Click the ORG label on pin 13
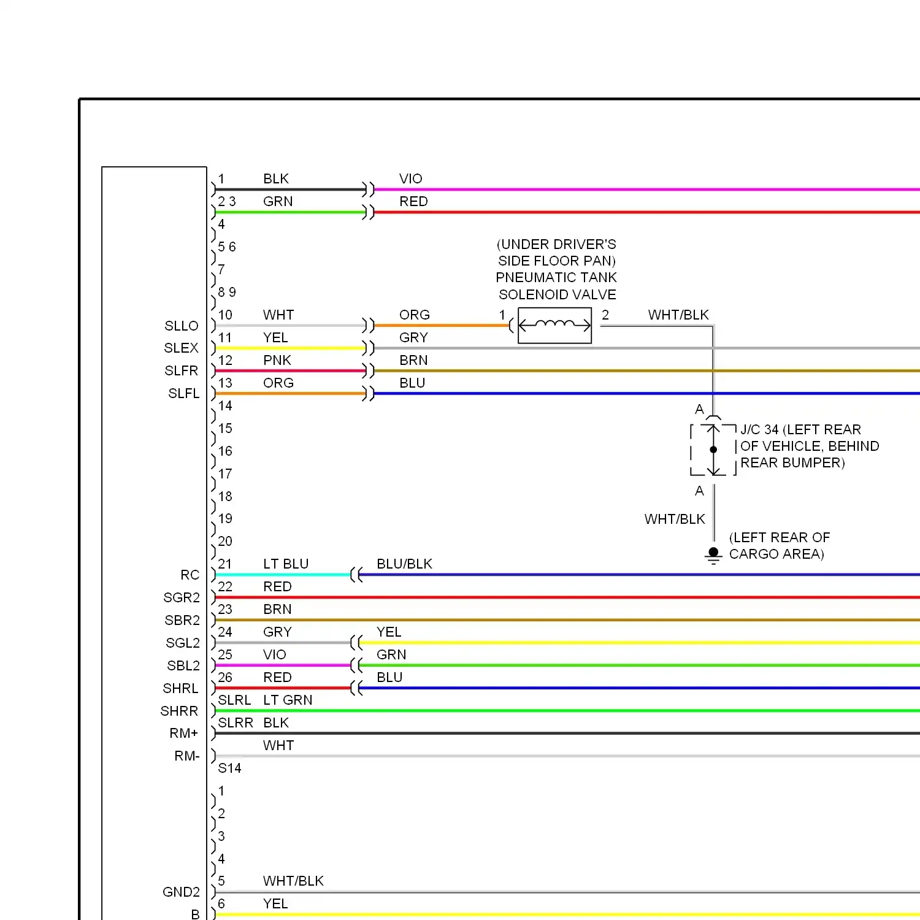The width and height of the screenshot is (920, 920). (x=278, y=383)
